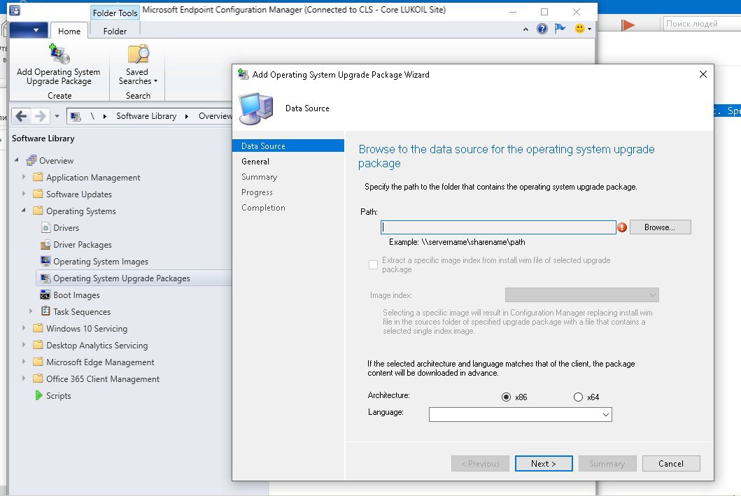741x496 pixels.
Task: Select the x64 architecture radio button
Action: click(578, 397)
